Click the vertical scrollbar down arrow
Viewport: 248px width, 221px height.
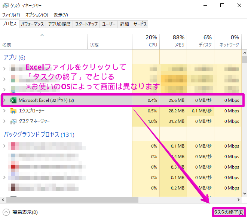click(245, 194)
